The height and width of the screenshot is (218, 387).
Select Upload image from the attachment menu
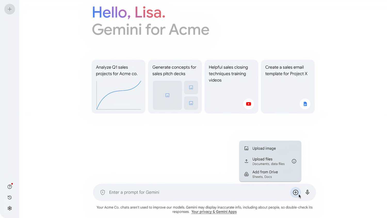tap(264, 148)
